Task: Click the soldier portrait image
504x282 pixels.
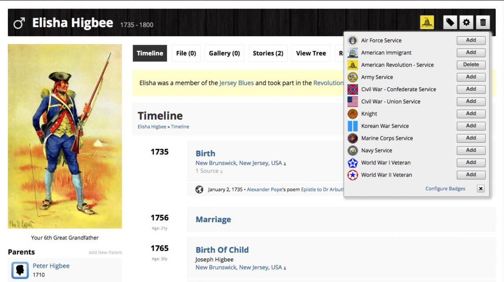Action: 65,136
